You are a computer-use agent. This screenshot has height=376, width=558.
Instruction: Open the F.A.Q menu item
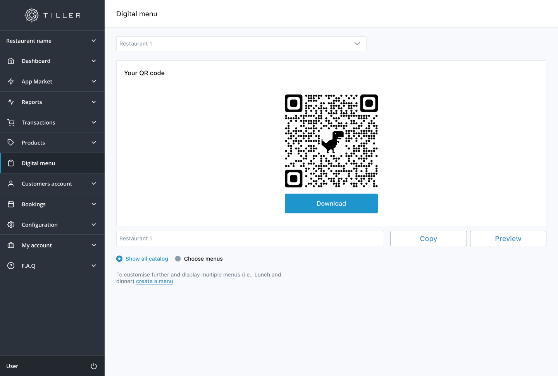[x=52, y=266]
